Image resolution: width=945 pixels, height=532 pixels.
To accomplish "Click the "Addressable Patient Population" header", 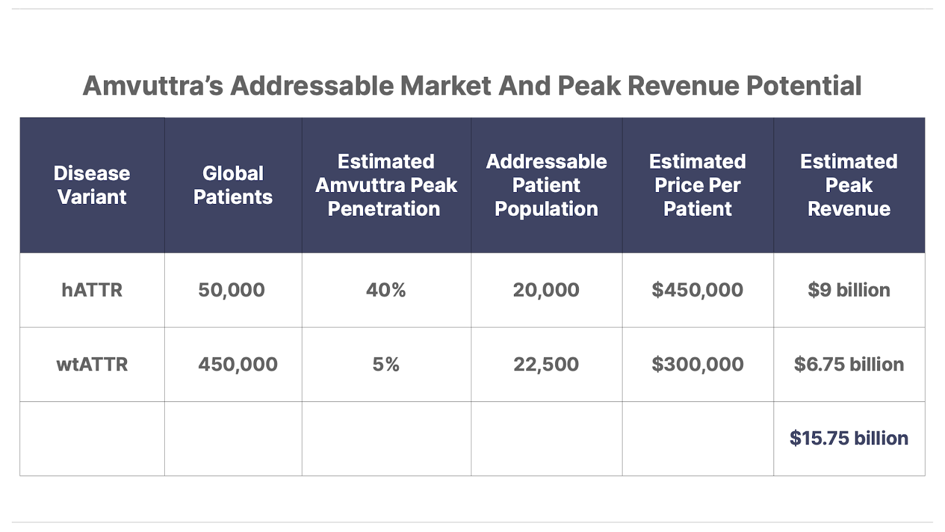I will (x=546, y=185).
